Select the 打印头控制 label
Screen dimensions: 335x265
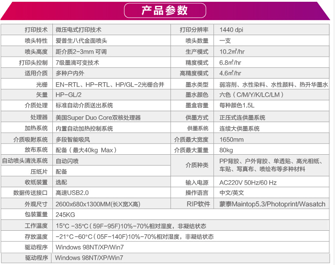coord(33,62)
